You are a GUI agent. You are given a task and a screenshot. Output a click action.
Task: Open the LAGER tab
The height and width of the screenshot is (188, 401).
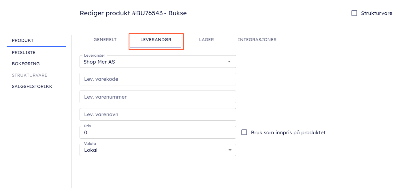(x=206, y=40)
